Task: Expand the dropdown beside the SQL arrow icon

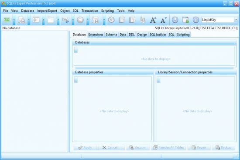Action: point(73,20)
